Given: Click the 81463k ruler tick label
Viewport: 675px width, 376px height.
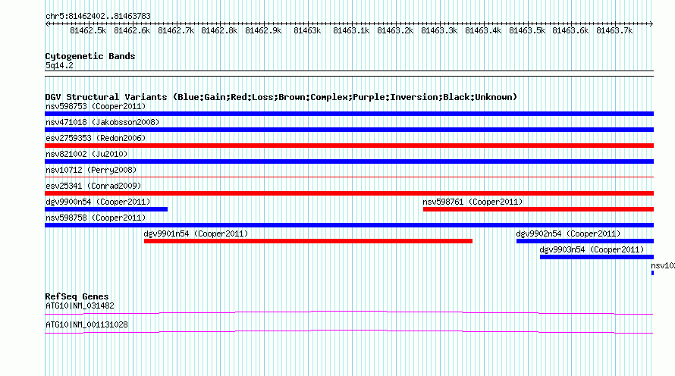Looking at the screenshot, I should (307, 30).
